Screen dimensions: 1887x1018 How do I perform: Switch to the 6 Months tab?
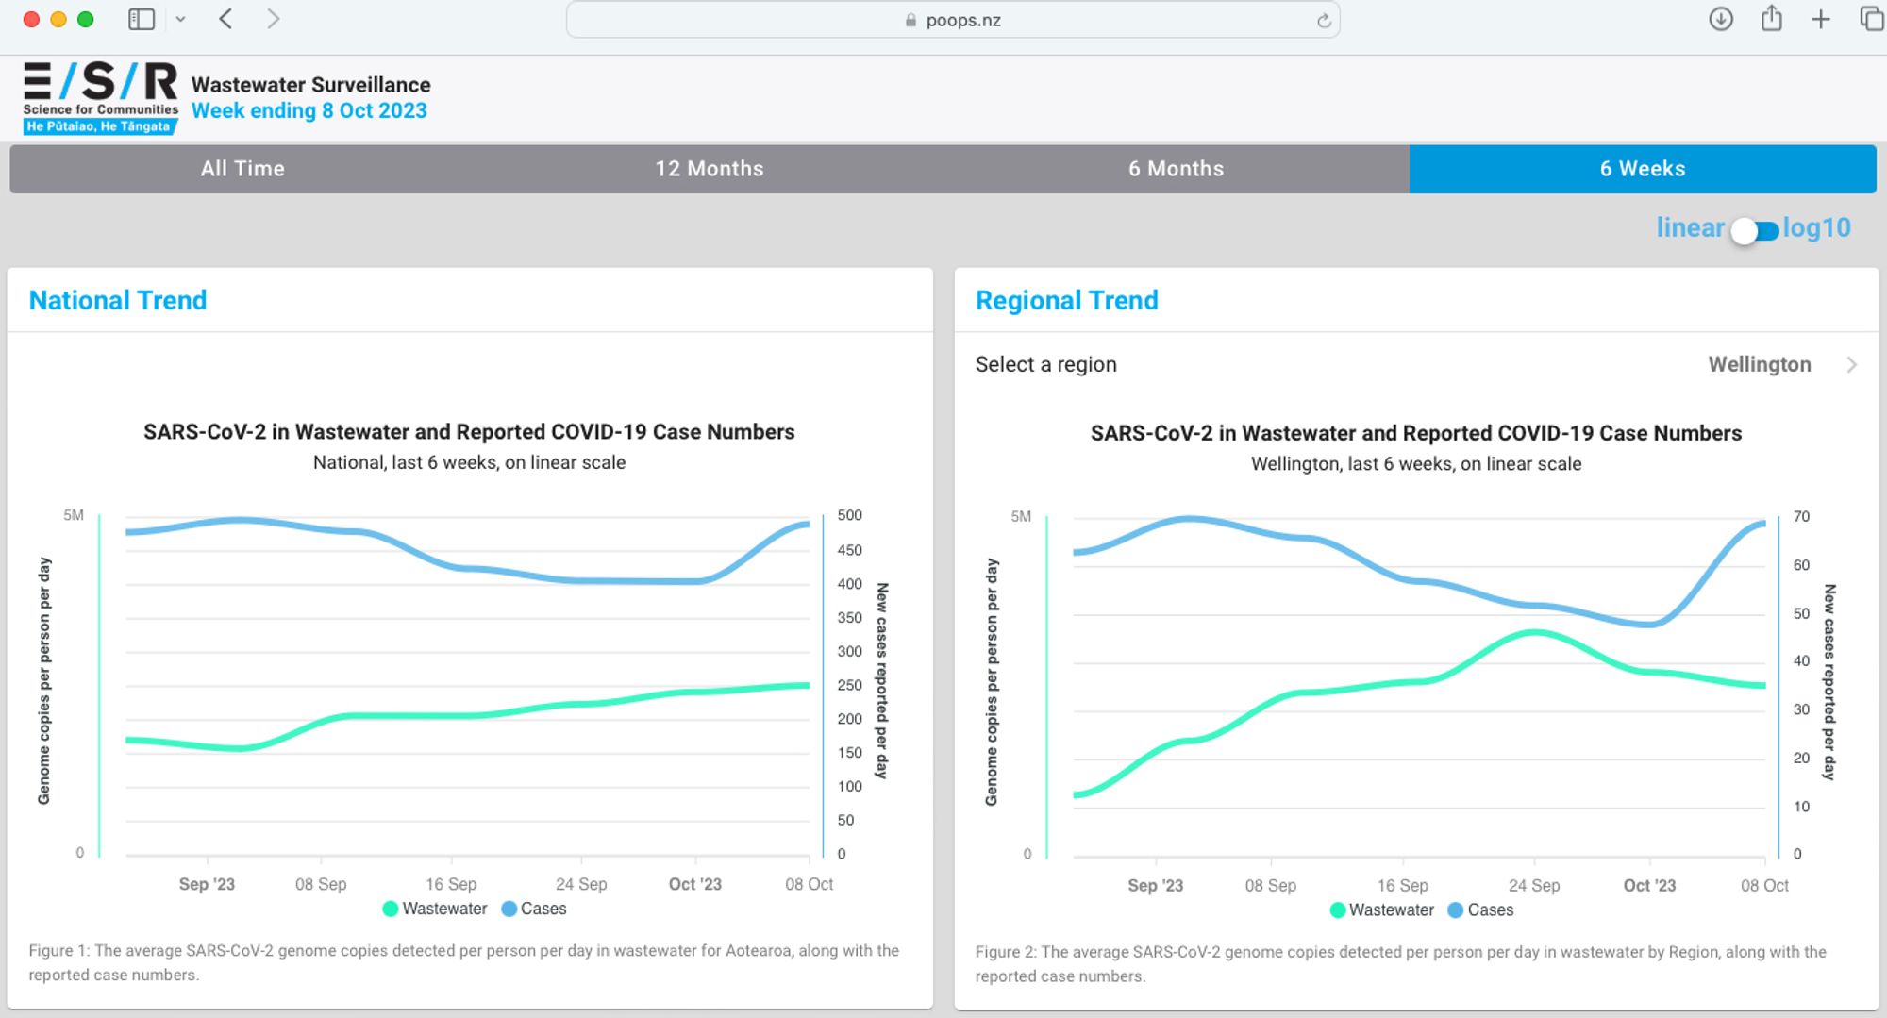(x=1177, y=169)
